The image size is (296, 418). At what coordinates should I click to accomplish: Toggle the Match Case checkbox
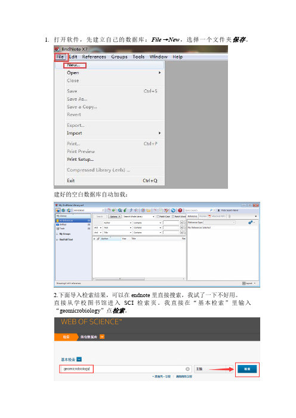coord(158,217)
